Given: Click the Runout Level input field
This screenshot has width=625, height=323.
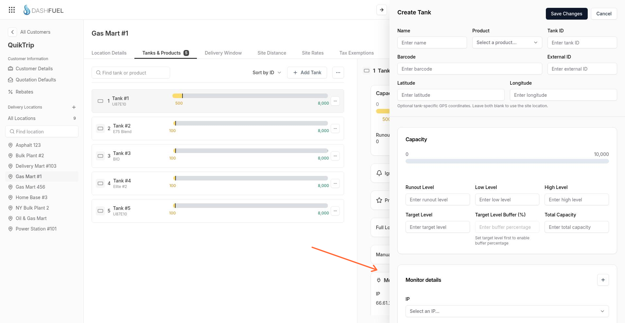Looking at the screenshot, I should pyautogui.click(x=438, y=199).
